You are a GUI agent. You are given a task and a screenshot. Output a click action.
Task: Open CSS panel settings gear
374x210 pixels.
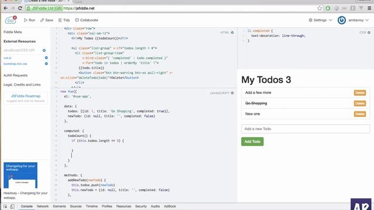[369, 33]
